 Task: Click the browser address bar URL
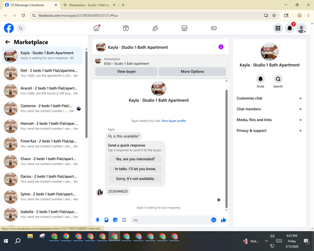point(78,16)
